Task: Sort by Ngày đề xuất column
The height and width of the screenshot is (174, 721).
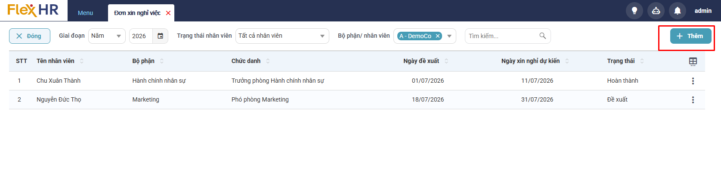Action: [446, 61]
